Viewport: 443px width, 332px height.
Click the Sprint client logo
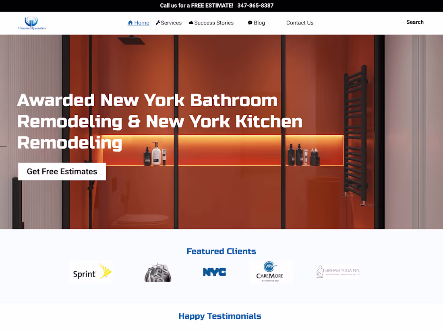pos(91,272)
